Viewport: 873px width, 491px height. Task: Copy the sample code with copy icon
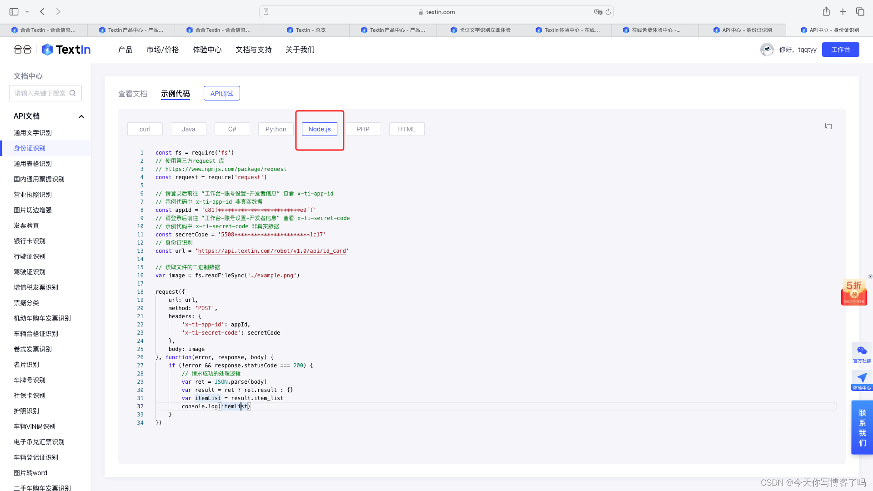[828, 126]
